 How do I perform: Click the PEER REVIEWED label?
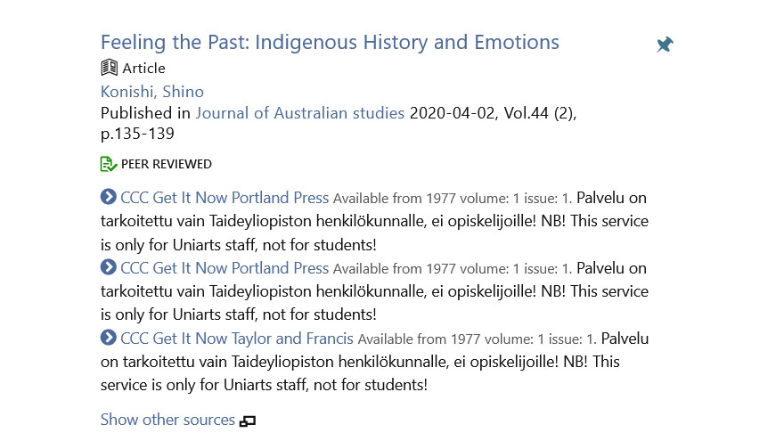pyautogui.click(x=167, y=164)
